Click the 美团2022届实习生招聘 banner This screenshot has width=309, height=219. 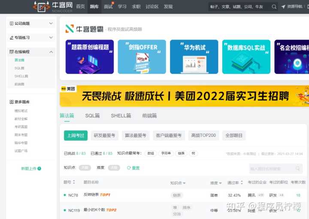point(184,96)
